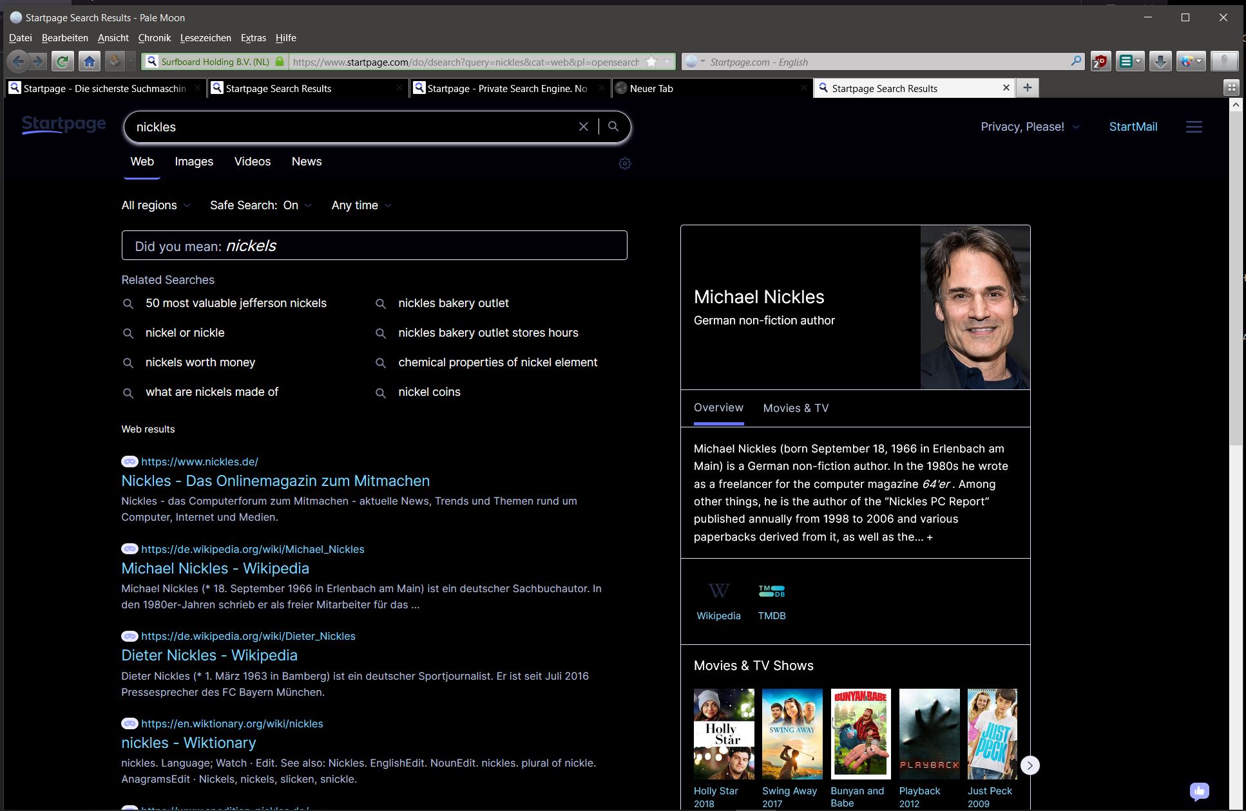
Task: Click the suggested spelling nickels
Action: pyautogui.click(x=251, y=246)
